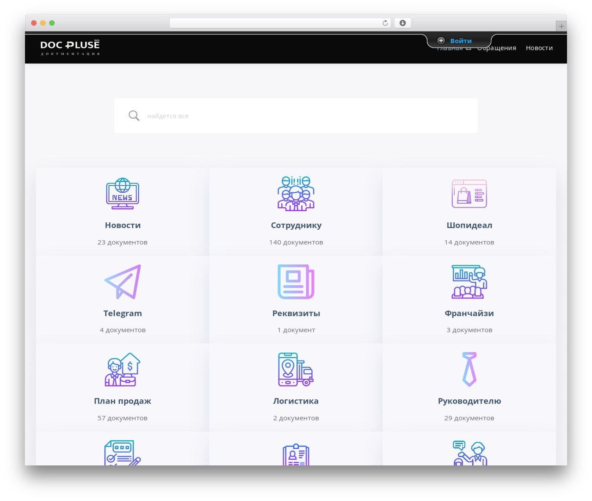
Task: Click the '3 документов' count text
Action: point(469,330)
